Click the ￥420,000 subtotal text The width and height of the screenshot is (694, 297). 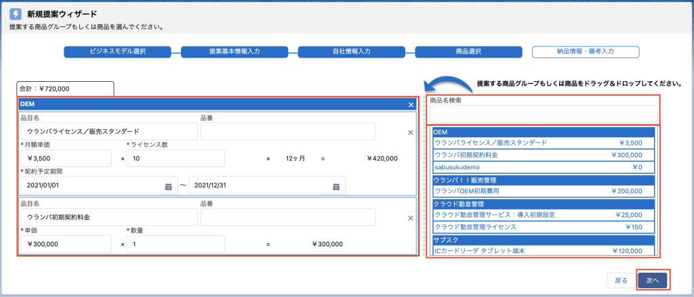point(382,158)
